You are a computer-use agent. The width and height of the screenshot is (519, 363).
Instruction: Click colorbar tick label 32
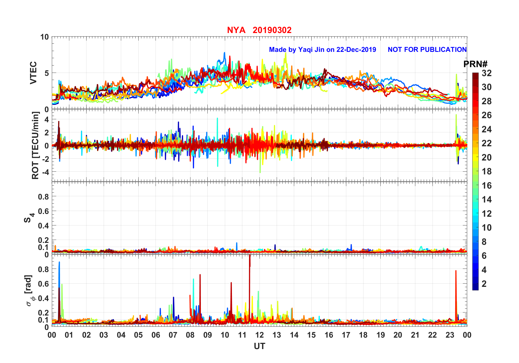487,73
